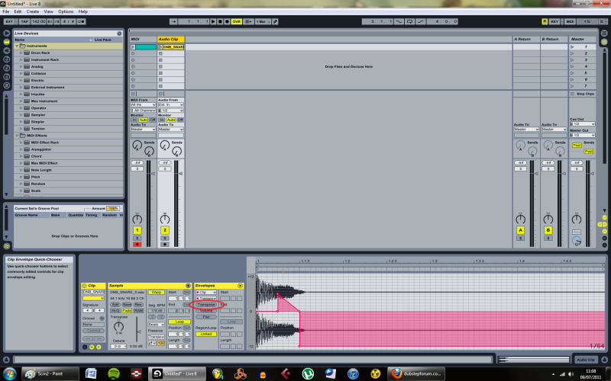Open the envelope device chooser dropdown

coord(206,293)
